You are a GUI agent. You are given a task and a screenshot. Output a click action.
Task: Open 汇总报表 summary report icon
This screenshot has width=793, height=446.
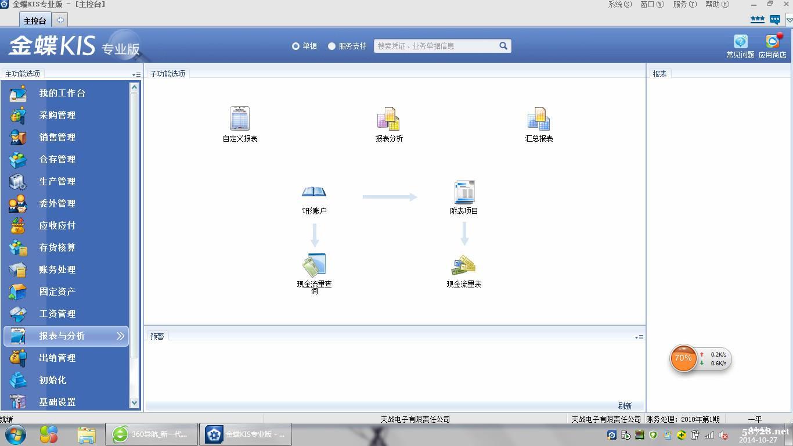[x=538, y=118]
